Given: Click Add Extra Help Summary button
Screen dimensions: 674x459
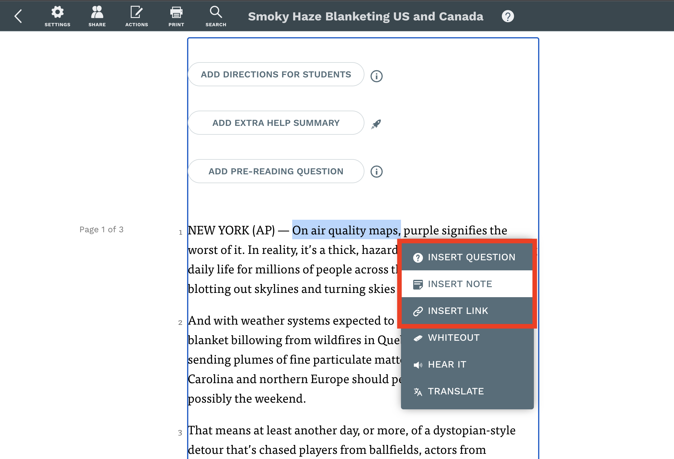Looking at the screenshot, I should click(276, 123).
